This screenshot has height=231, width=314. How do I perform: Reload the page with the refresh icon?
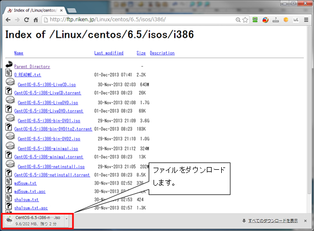(27, 20)
